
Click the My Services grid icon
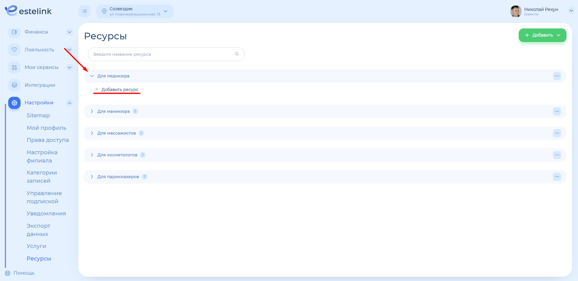(x=14, y=67)
